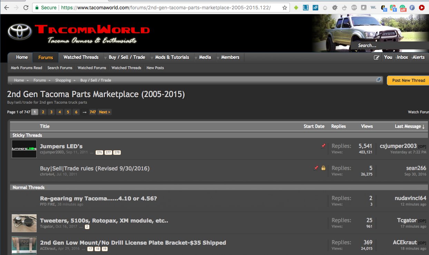Open the Buy / Sell / Trade tab
Image resolution: width=429 pixels, height=255 pixels.
click(127, 57)
